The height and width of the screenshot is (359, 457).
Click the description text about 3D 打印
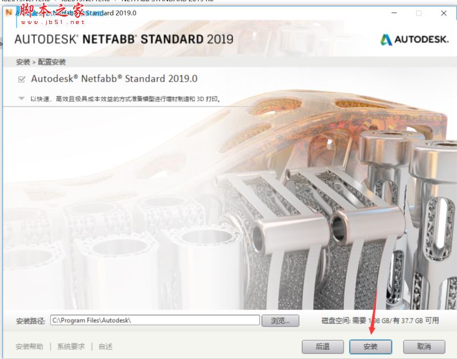pyautogui.click(x=125, y=99)
